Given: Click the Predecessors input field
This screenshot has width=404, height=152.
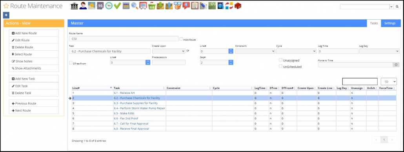Looking at the screenshot, I should (169, 62).
